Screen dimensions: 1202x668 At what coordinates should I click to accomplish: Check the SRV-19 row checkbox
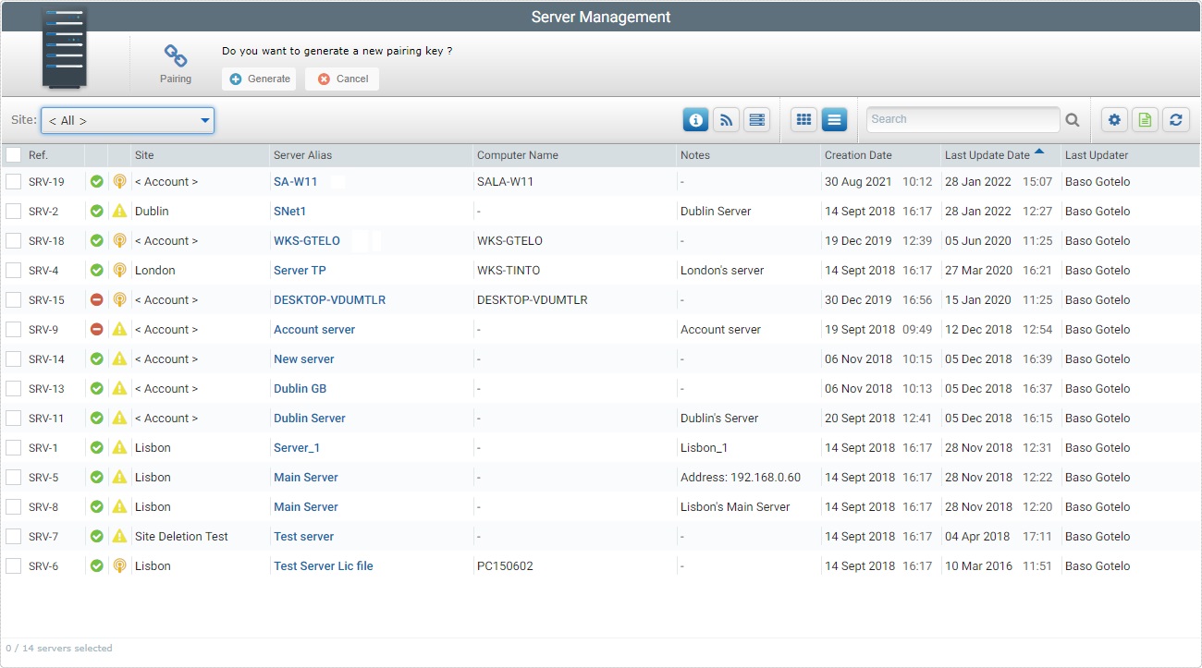(x=14, y=181)
